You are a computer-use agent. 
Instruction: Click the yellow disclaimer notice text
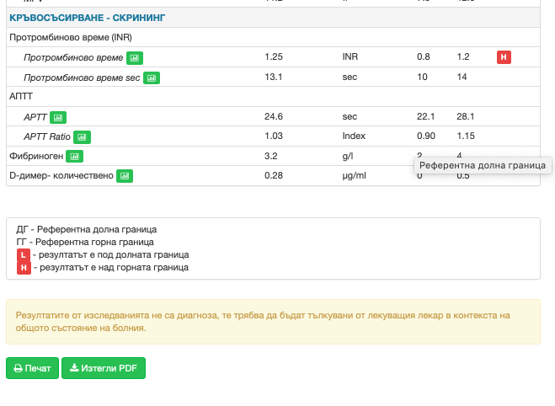tap(263, 321)
